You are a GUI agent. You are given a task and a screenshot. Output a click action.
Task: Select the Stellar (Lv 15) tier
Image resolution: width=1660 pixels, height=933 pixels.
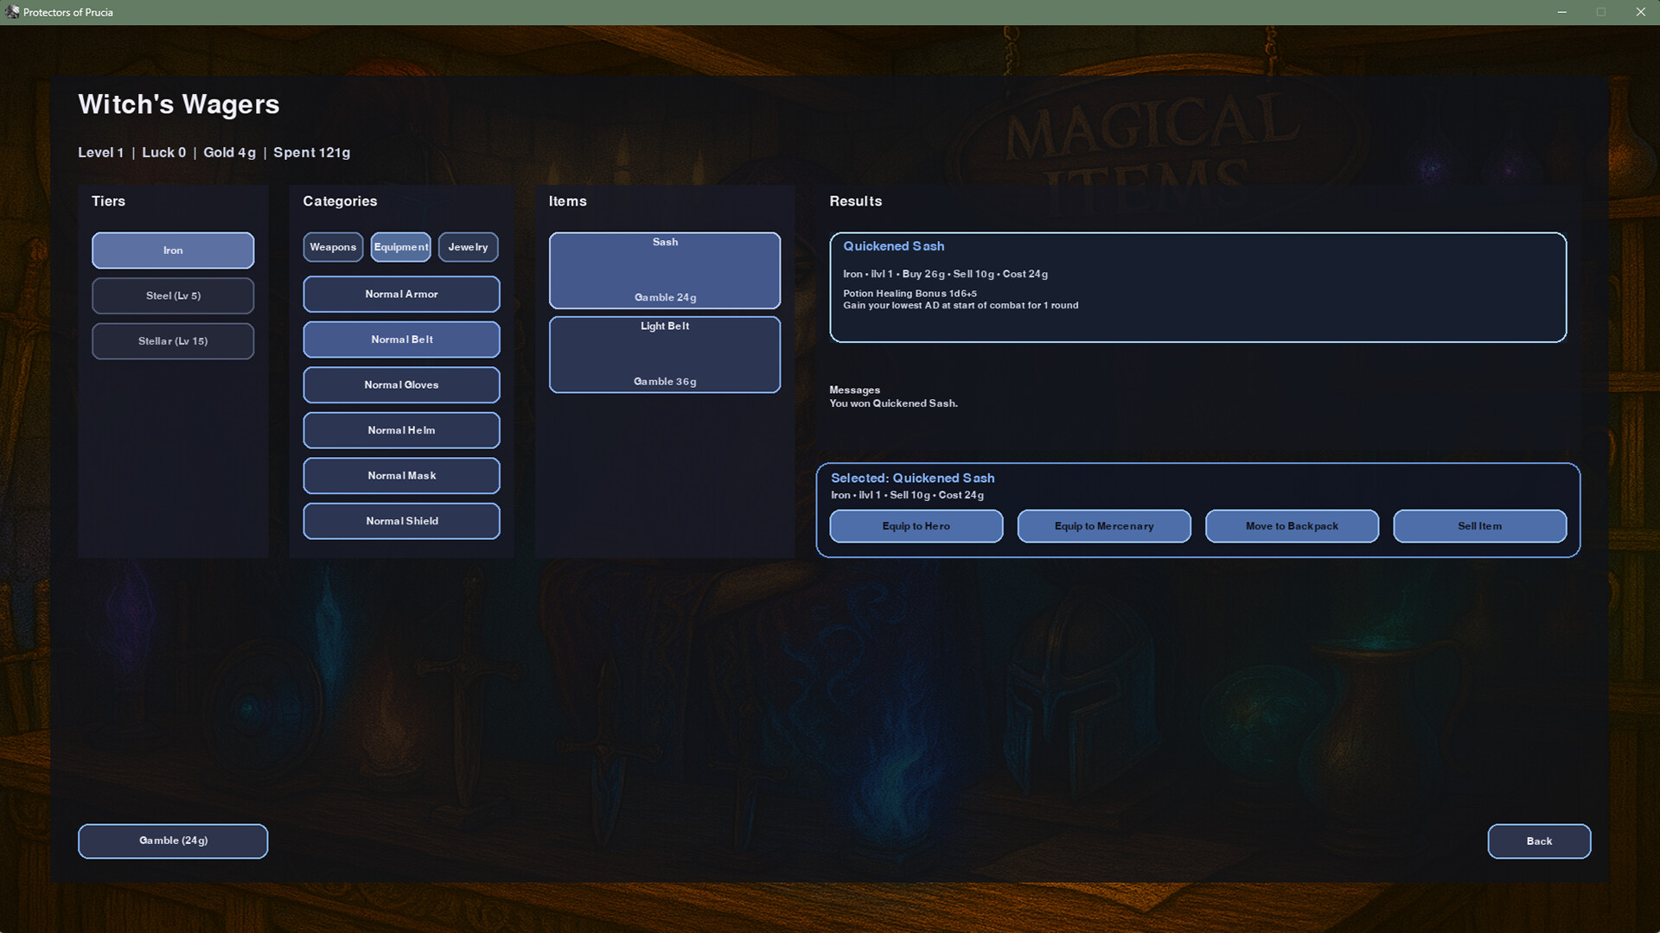click(172, 340)
